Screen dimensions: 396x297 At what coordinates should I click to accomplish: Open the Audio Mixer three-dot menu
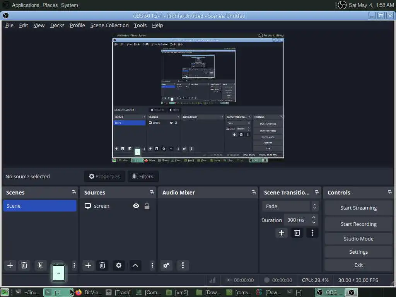coord(183,265)
